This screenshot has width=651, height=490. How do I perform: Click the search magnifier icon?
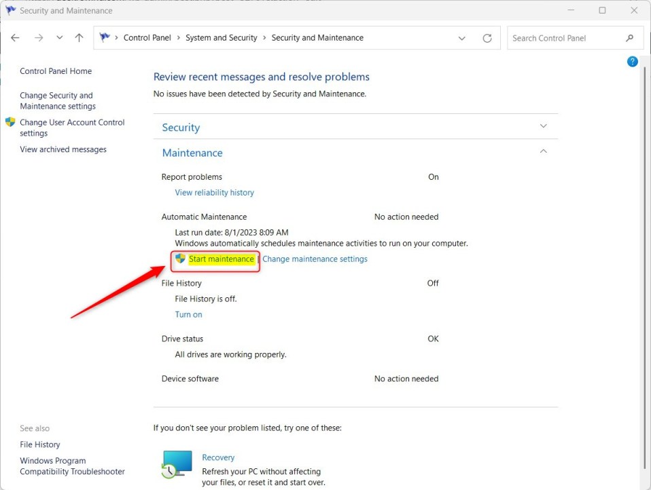629,38
